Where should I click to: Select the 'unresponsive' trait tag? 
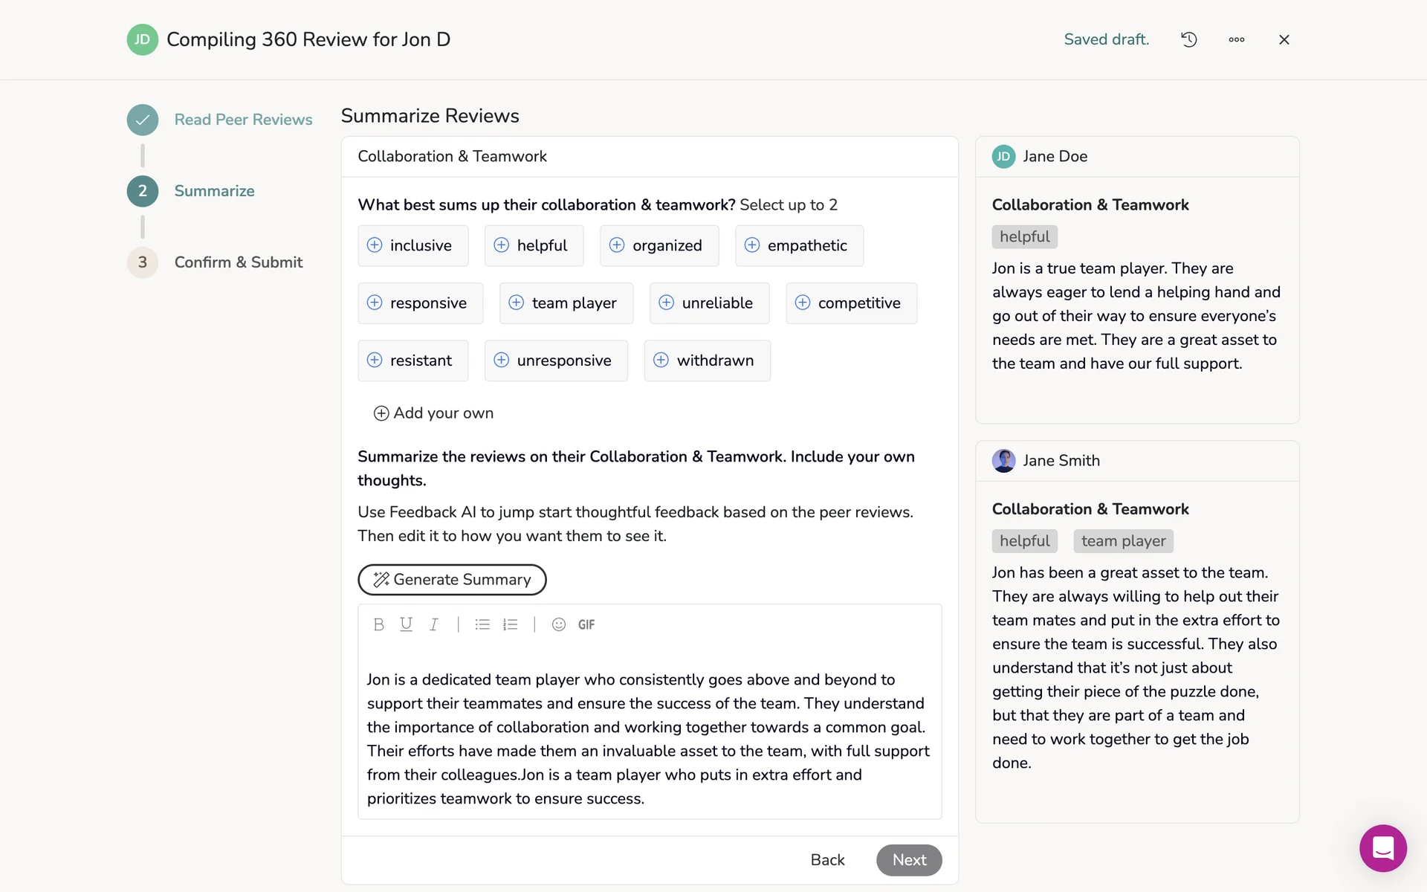[x=555, y=361]
